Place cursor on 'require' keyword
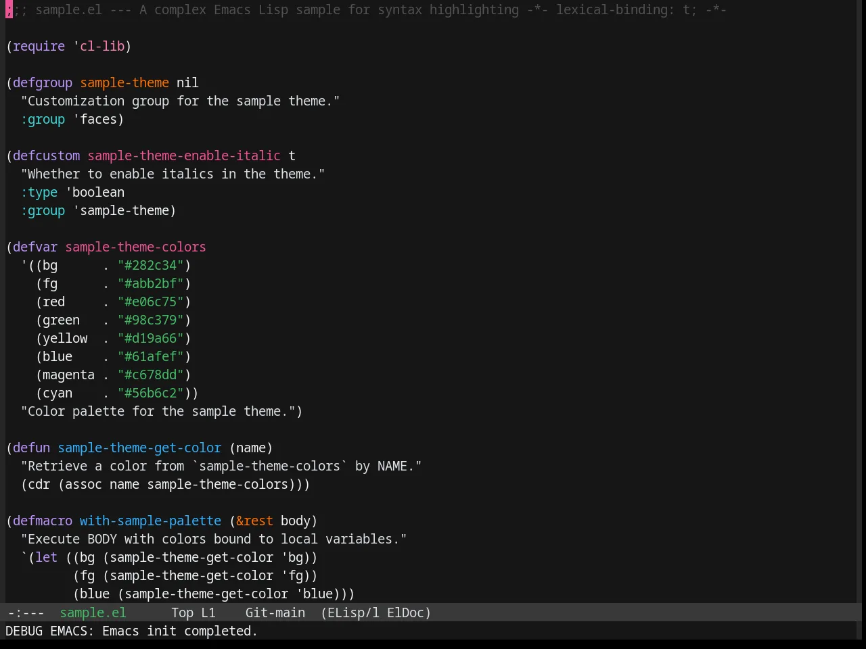The image size is (866, 649). [39, 46]
